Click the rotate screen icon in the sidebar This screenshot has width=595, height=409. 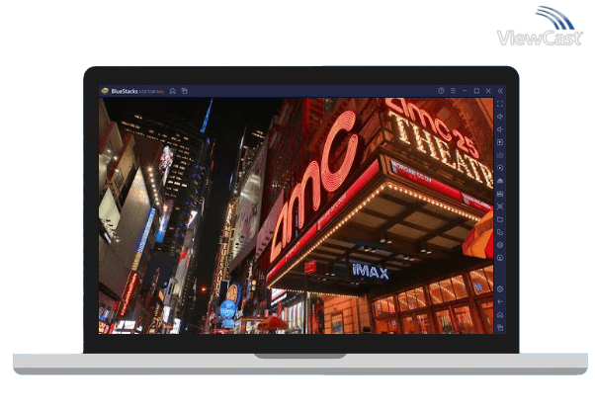tap(500, 232)
